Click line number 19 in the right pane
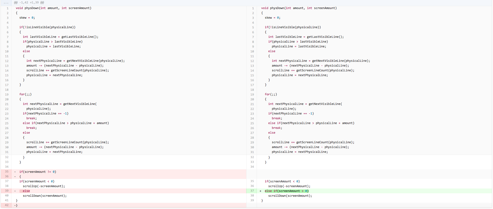Screen dimensions: 493x209 tap(252, 95)
